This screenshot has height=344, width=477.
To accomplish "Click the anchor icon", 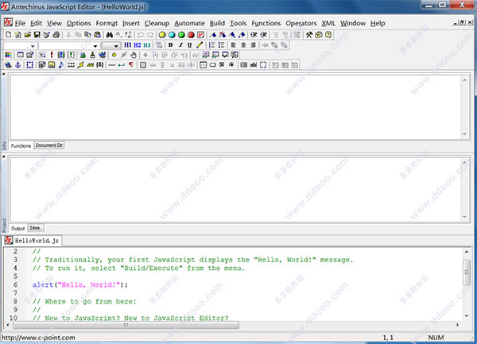I will 18,64.
